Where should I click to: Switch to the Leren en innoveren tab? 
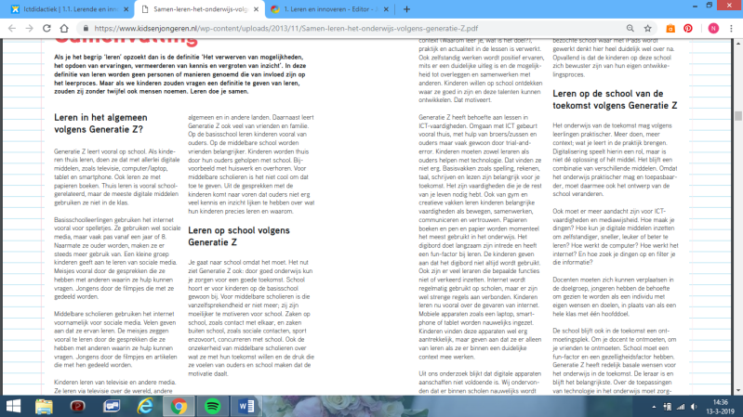coord(330,9)
